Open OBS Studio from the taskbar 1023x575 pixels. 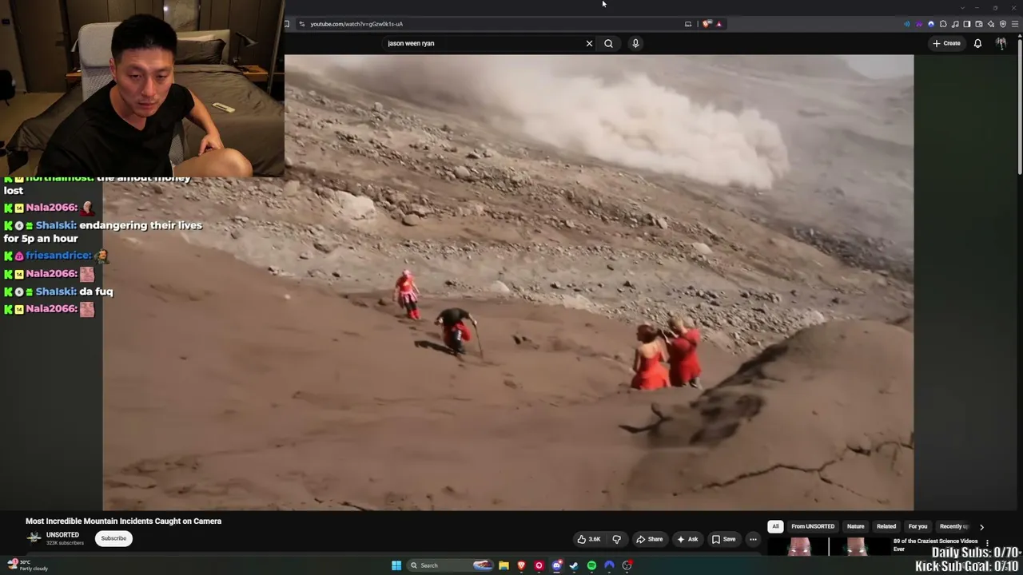click(627, 565)
